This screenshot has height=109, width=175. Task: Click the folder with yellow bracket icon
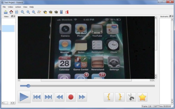51,12
